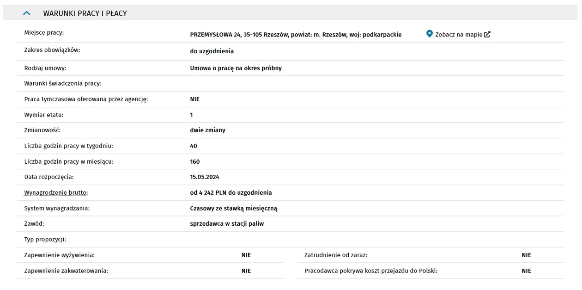Open the Zobacz na mapie link
This screenshot has height=290, width=582.
point(458,35)
